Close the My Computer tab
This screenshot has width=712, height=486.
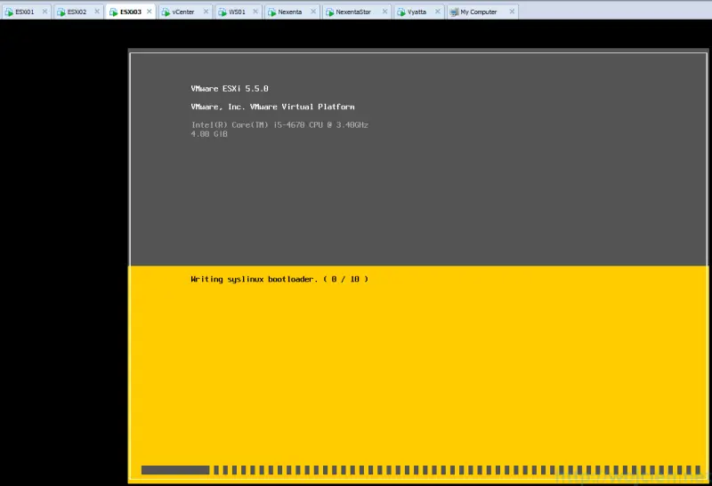click(x=512, y=12)
